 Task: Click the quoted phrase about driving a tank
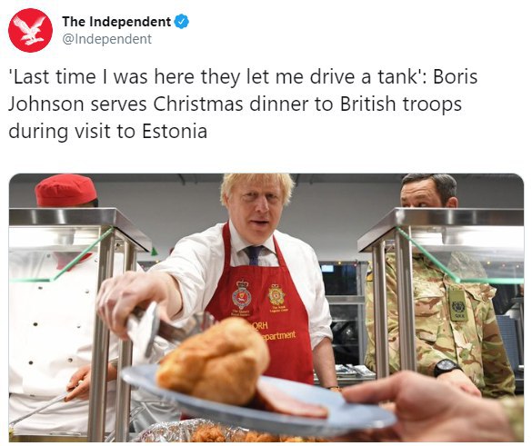click(216, 76)
